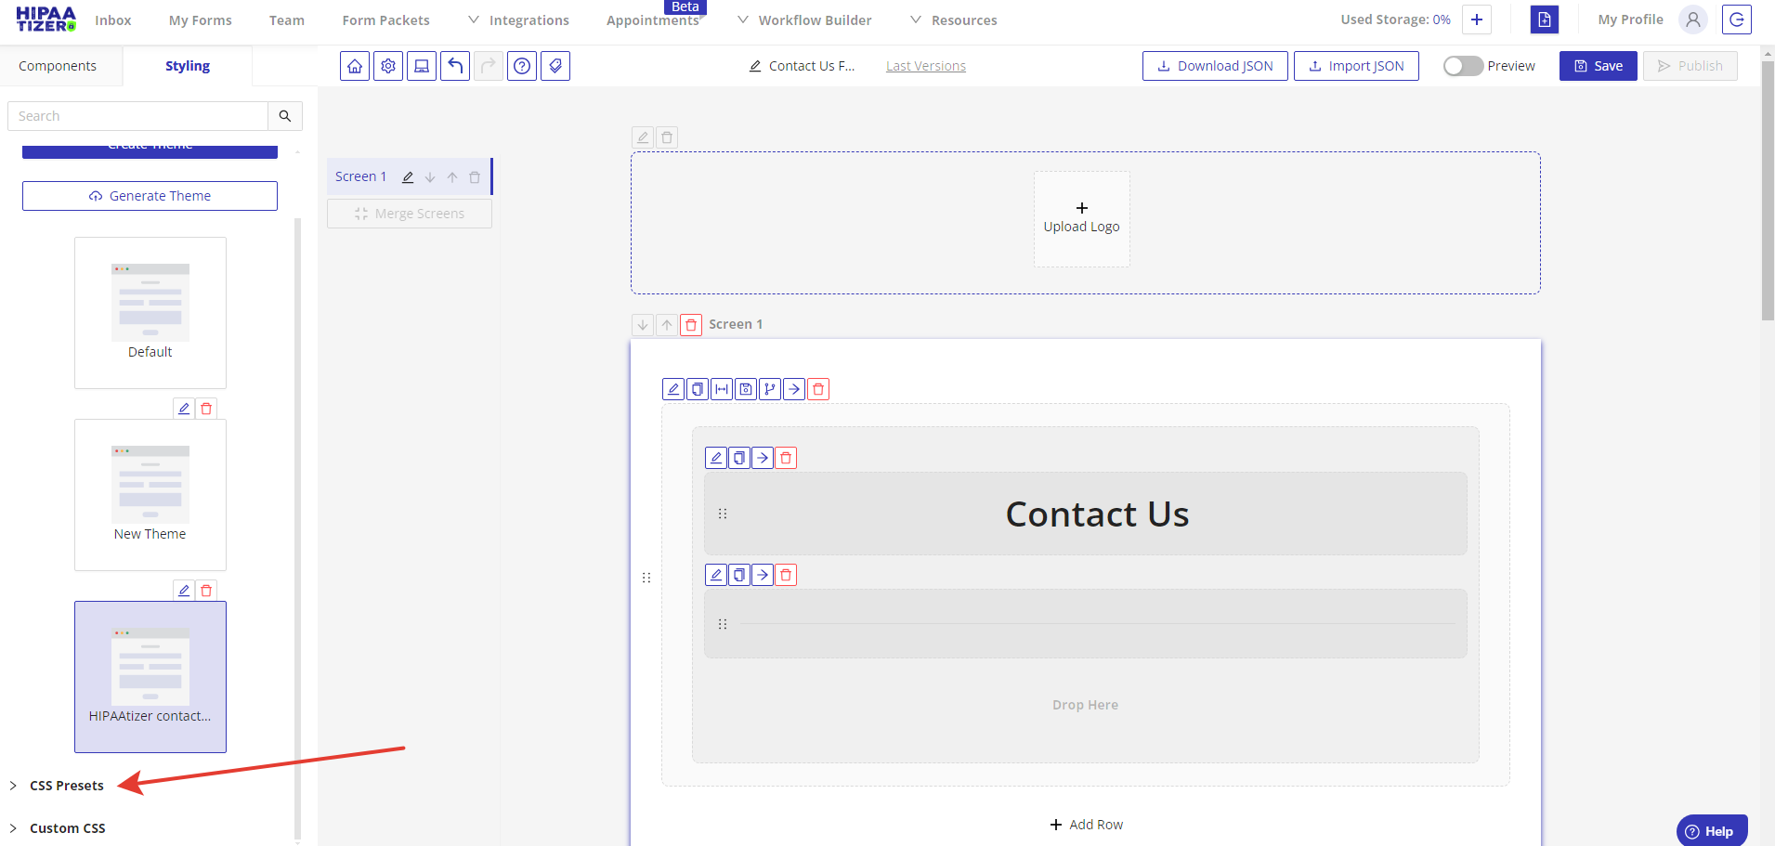Open My Forms in the top menu
1775x846 pixels.
(201, 20)
